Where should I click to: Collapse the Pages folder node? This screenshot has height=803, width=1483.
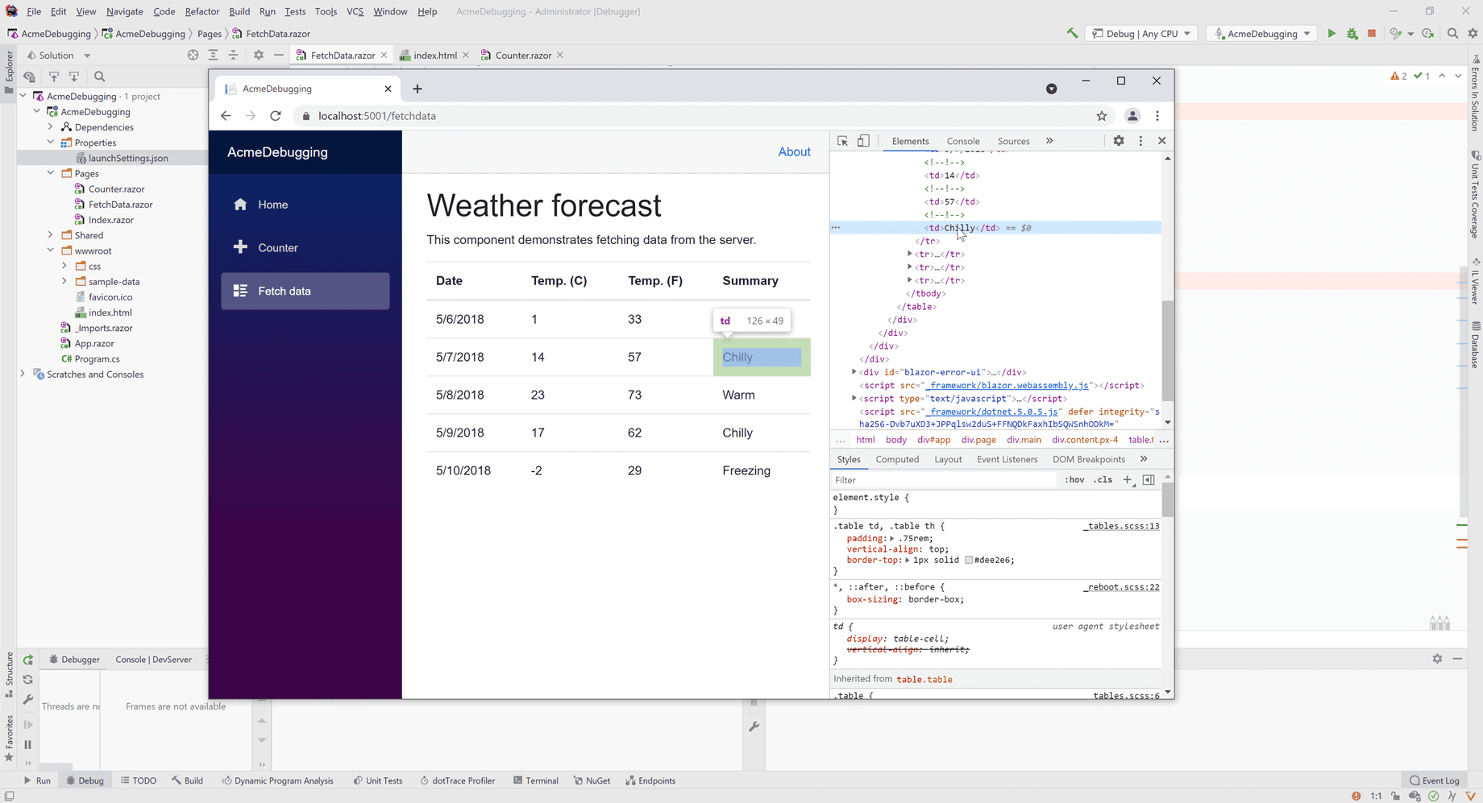(x=51, y=173)
